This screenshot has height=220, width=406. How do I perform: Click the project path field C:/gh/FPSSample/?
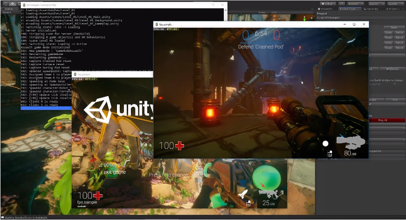pyautogui.click(x=360, y=18)
